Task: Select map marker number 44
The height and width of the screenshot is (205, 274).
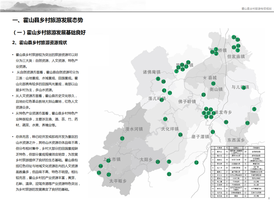Action: tap(100, 166)
